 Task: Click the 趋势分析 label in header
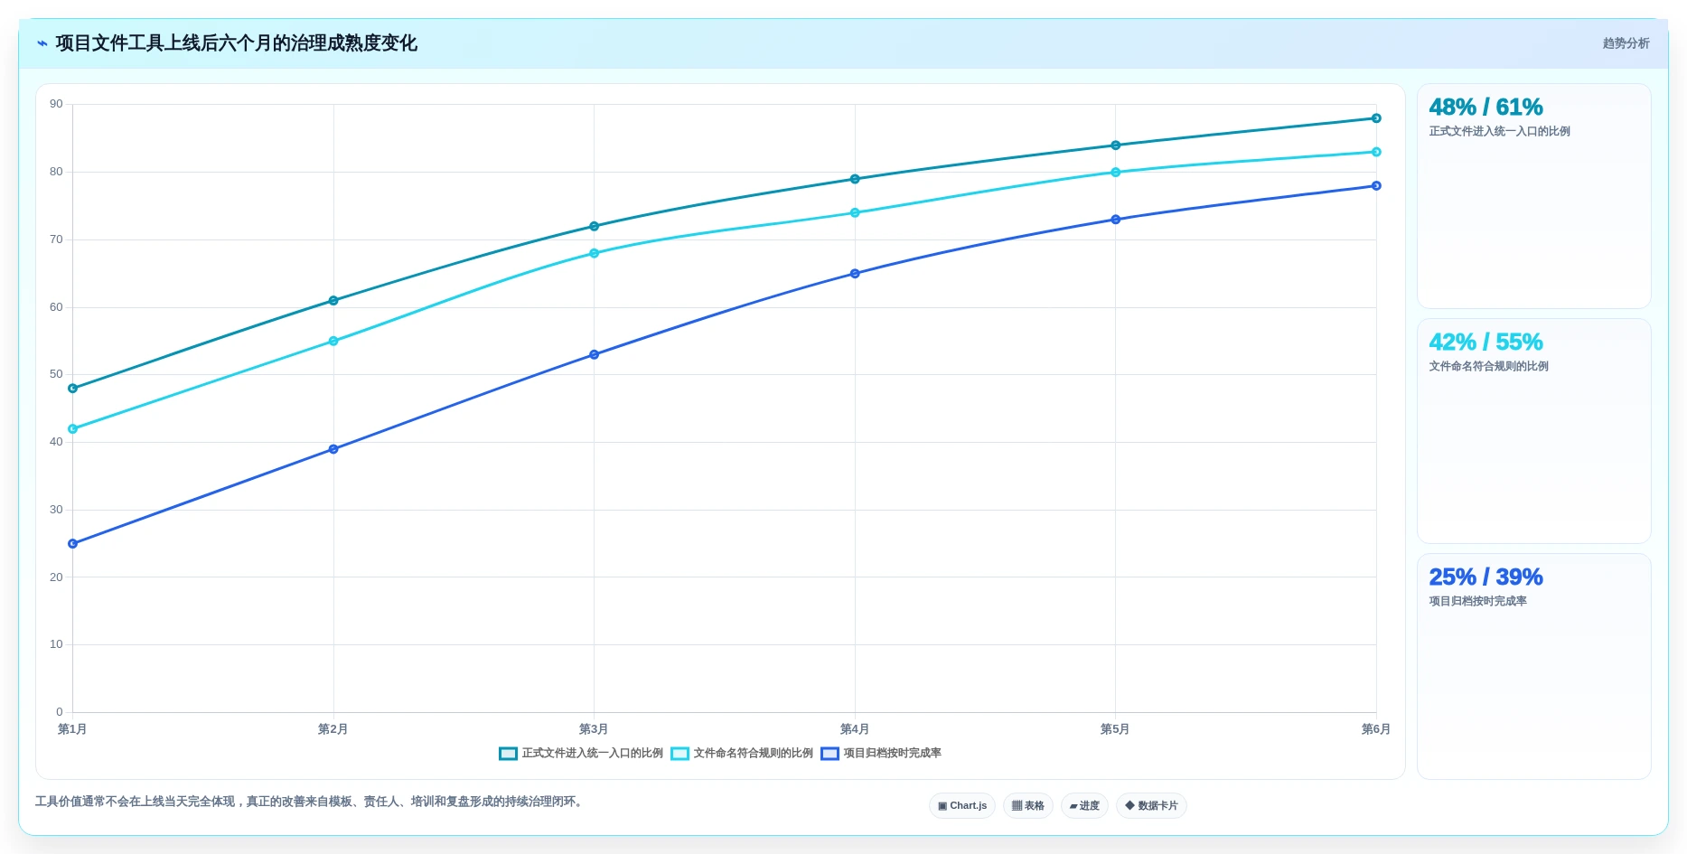(1626, 43)
